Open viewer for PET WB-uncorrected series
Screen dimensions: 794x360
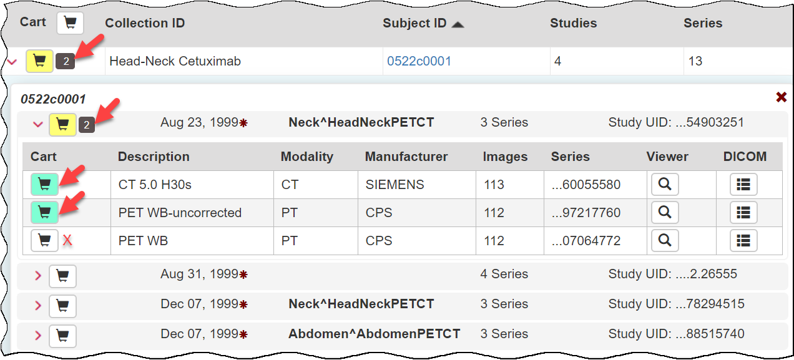click(665, 213)
